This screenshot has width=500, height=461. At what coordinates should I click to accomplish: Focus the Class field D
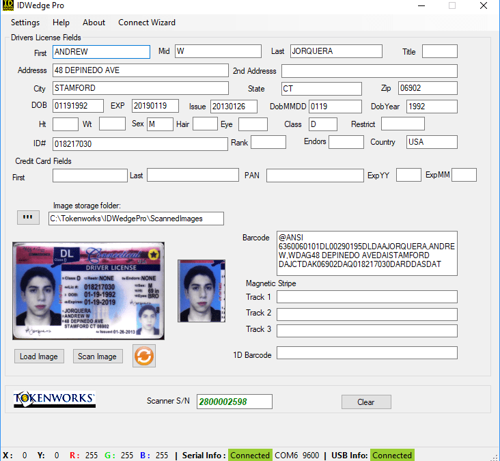pos(322,124)
